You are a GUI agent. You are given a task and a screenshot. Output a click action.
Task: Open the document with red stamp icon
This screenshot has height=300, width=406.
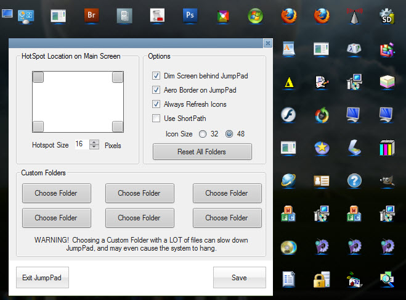tap(157, 15)
